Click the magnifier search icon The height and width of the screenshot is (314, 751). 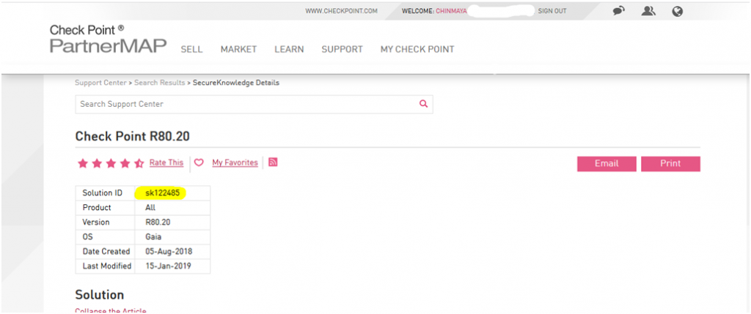(423, 104)
